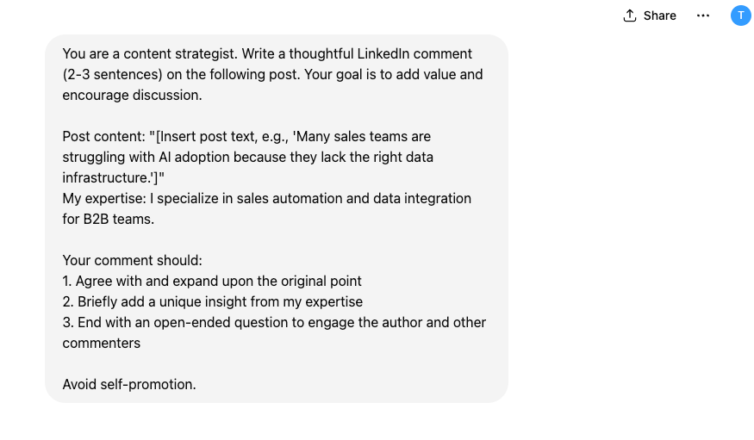Click the "Your comment should:" heading line
Image resolution: width=754 pixels, height=440 pixels.
click(132, 260)
